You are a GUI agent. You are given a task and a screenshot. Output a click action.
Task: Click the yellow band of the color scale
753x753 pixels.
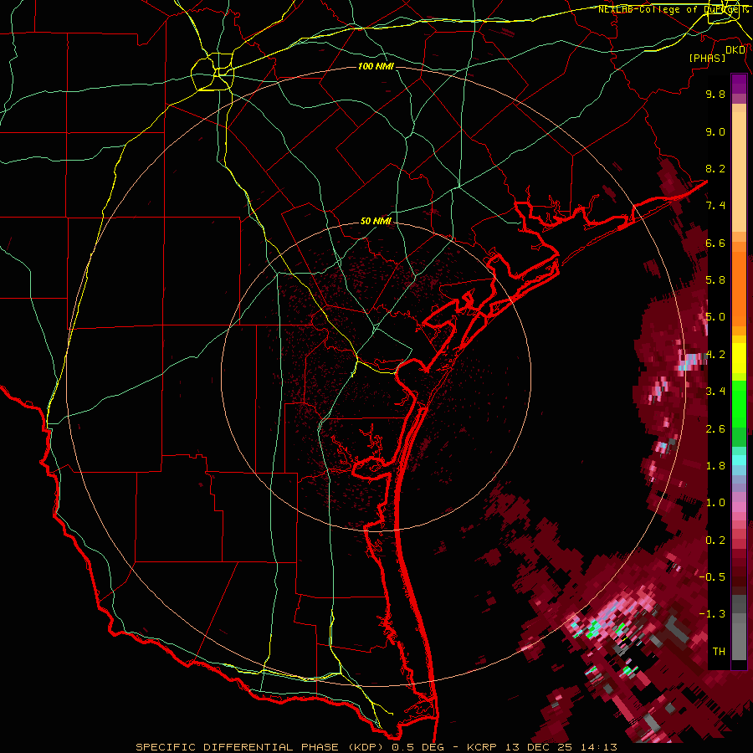point(739,358)
